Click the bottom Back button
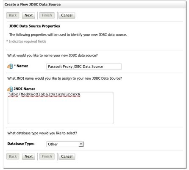This screenshot has height=170, width=189. pyautogui.click(x=13, y=156)
